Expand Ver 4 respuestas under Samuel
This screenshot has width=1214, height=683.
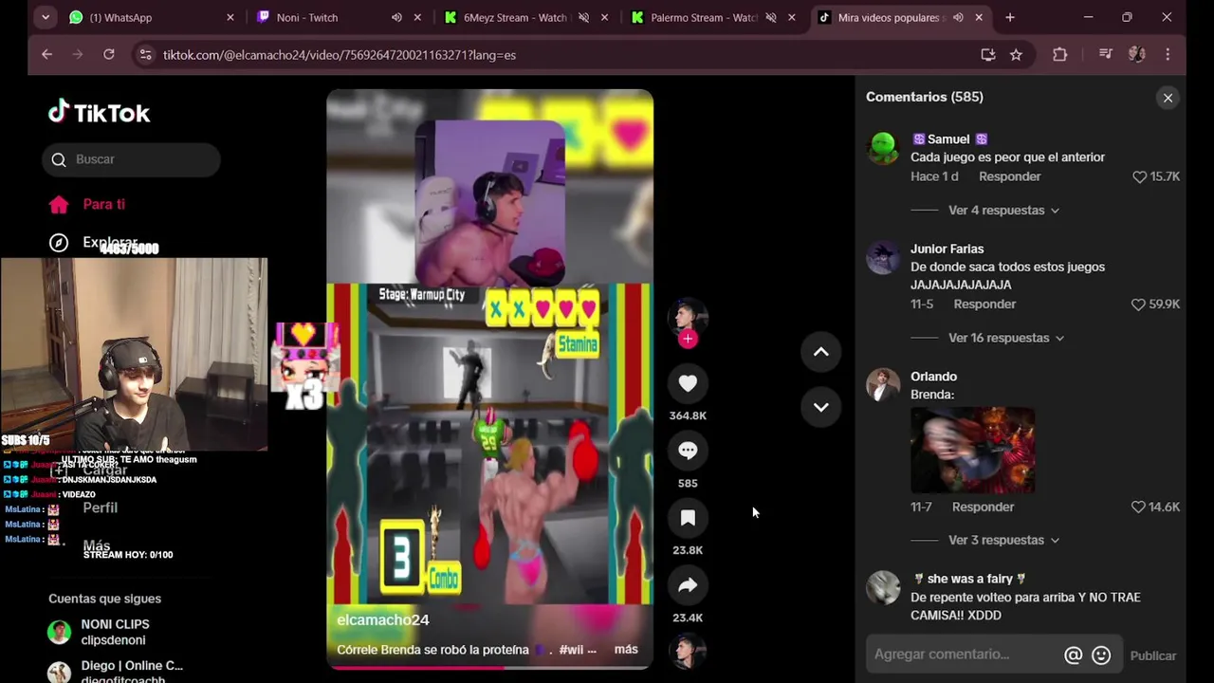[1003, 211]
